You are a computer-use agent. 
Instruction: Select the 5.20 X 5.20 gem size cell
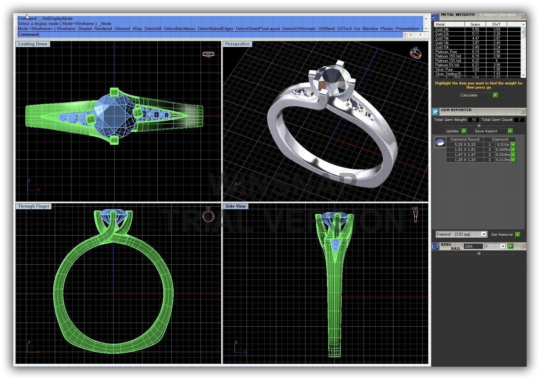pyautogui.click(x=465, y=144)
